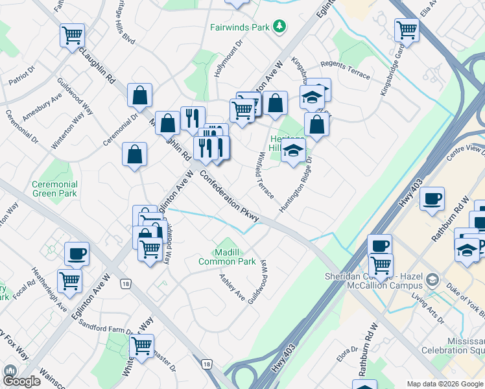Screen dimensions: 485x389
Task: Click coffee cup marker near Hwy 403 label
Action: (432, 199)
